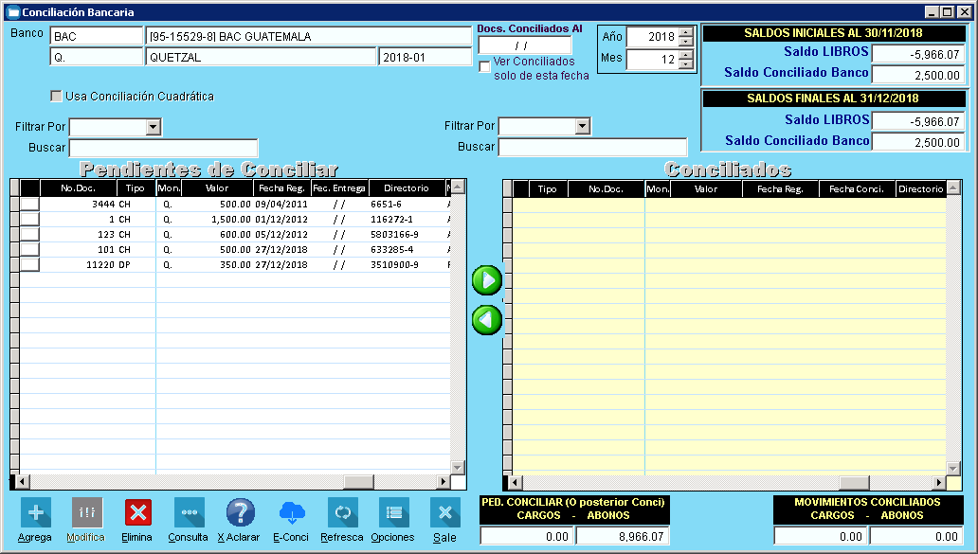
Task: Click the green right arrow to reconcile
Action: 487,280
